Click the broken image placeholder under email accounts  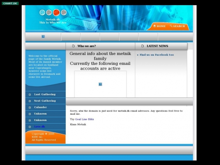click(100, 84)
